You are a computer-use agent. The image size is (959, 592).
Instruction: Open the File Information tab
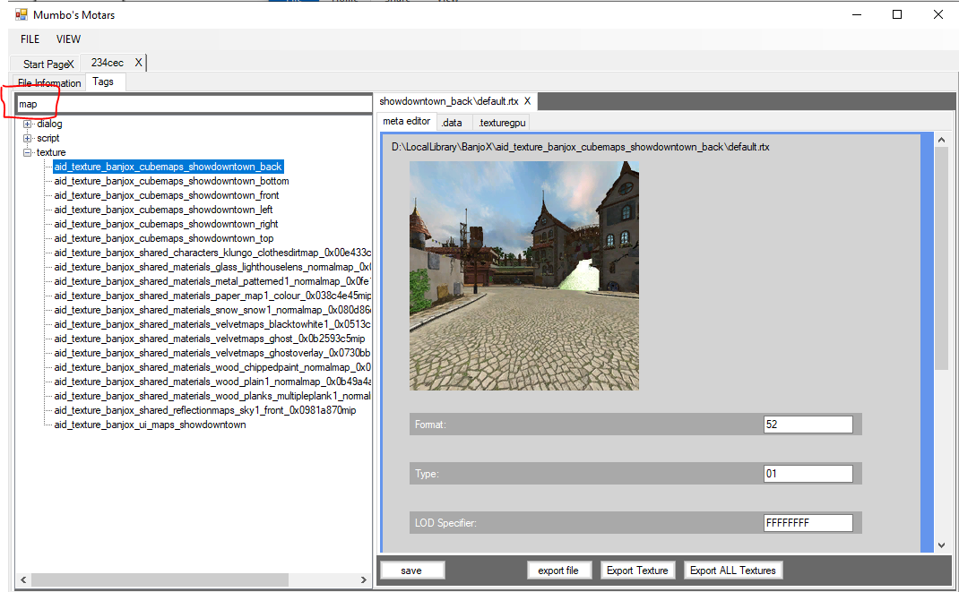[49, 82]
